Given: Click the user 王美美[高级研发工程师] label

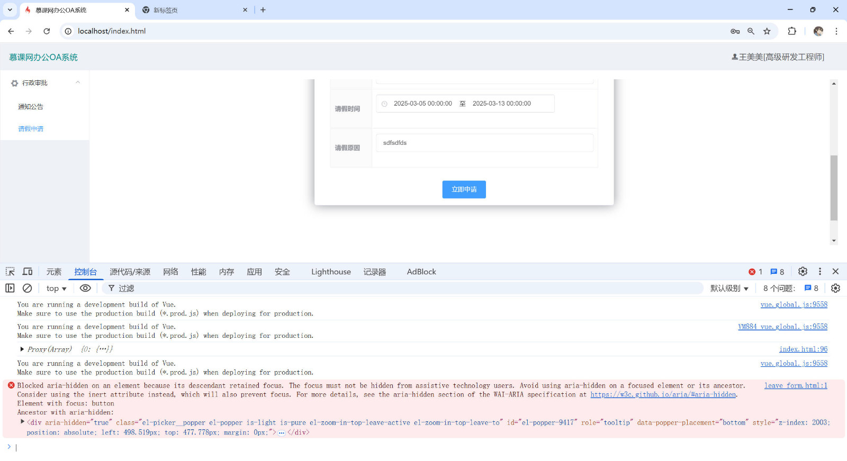Looking at the screenshot, I should [778, 57].
